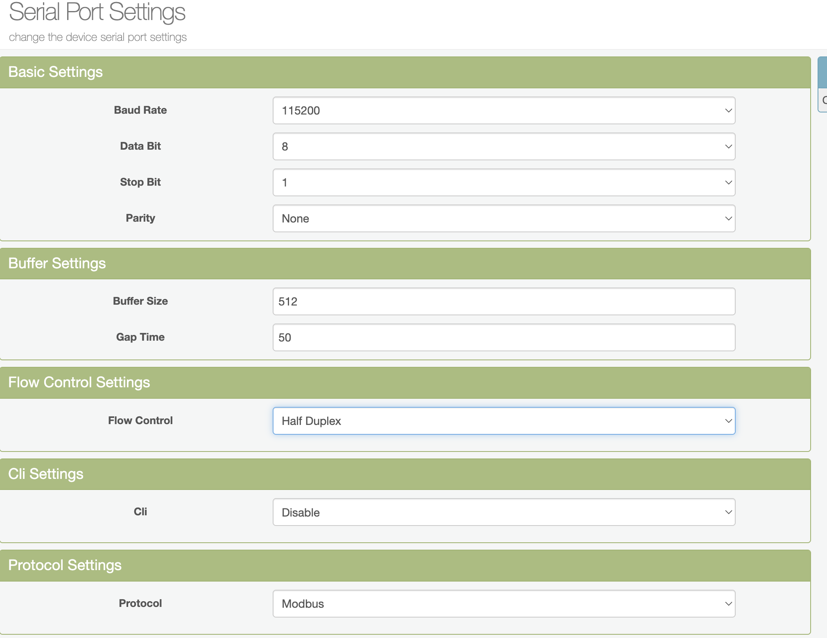The height and width of the screenshot is (638, 827).
Task: Click the Serial Port Settings page title
Action: (x=97, y=12)
